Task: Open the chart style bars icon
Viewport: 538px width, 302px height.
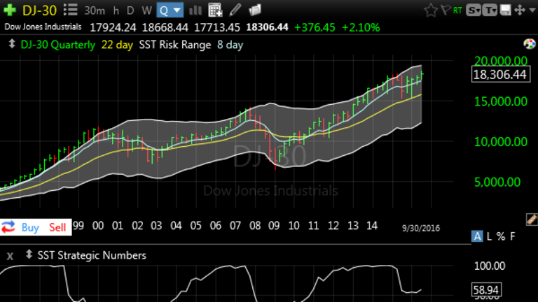Action: pos(195,10)
